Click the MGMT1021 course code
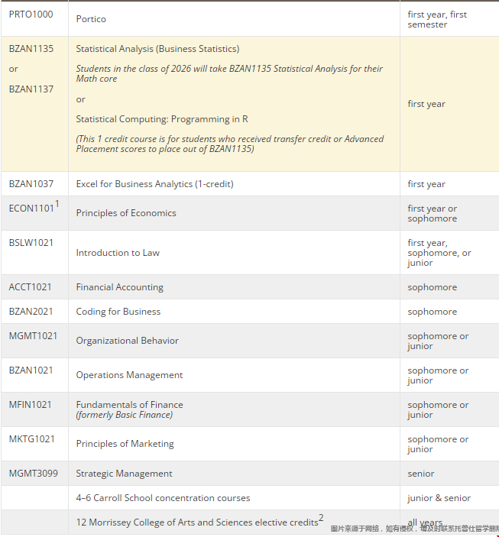This screenshot has height=537, width=499. (33, 336)
